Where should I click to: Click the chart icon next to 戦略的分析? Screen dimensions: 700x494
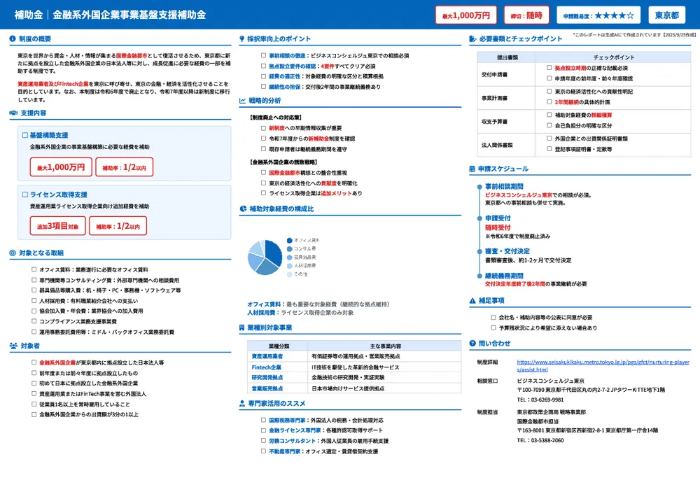coord(242,100)
